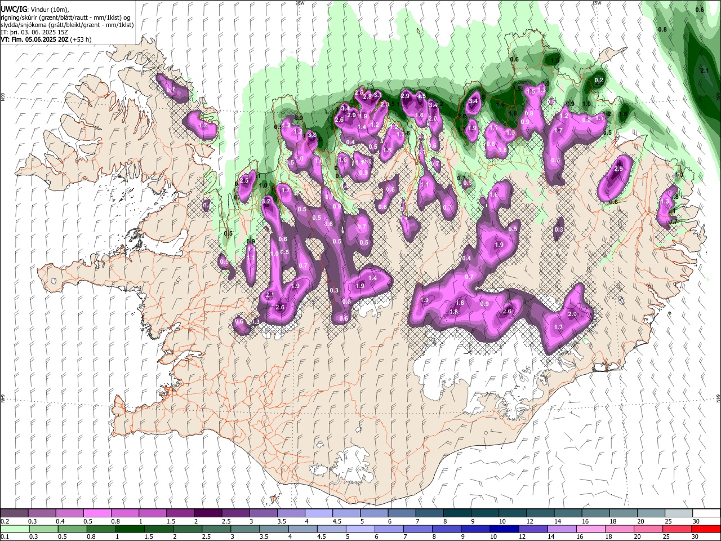Click the '64N' latitude label on right edge
Image resolution: width=721 pixels, height=541 pixels.
click(718, 398)
